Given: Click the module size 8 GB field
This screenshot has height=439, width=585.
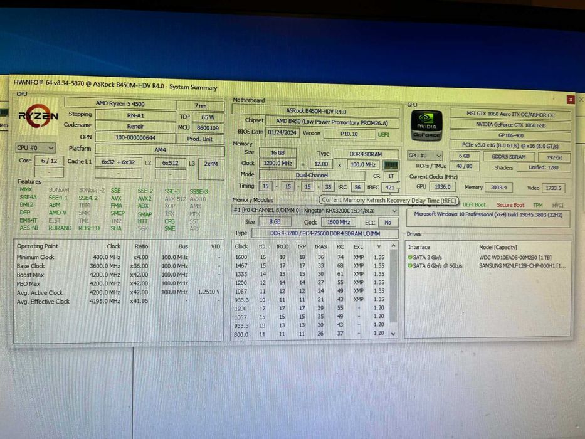Looking at the screenshot, I should [275, 221].
